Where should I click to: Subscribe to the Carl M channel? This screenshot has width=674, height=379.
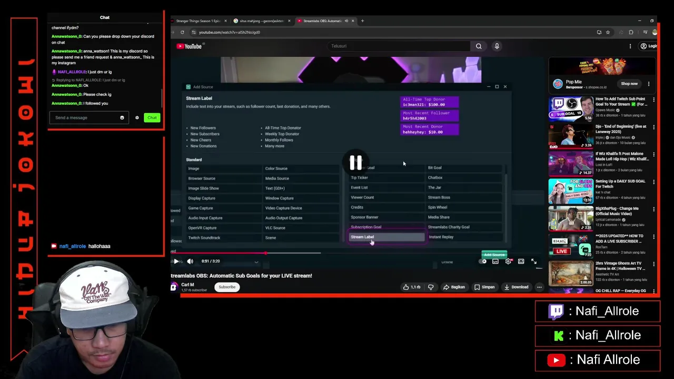tap(227, 287)
